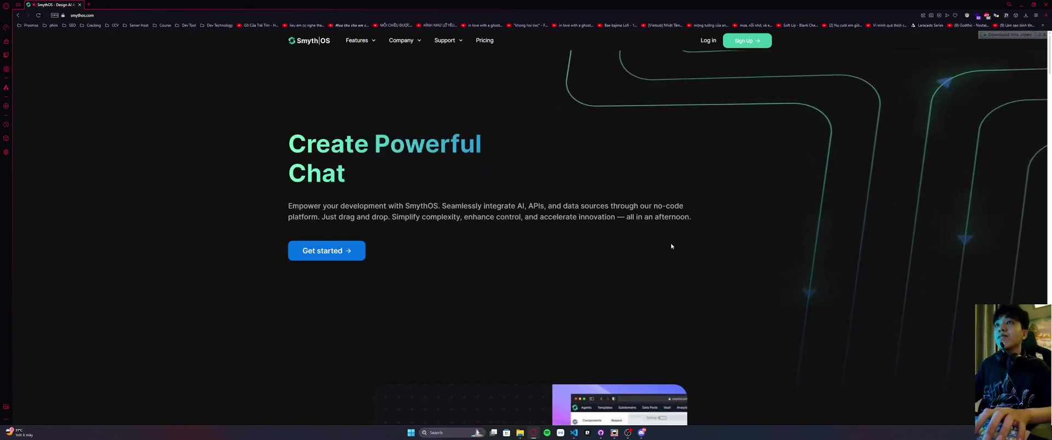Open the phim bookmarks folder
The image size is (1052, 440).
coord(50,25)
